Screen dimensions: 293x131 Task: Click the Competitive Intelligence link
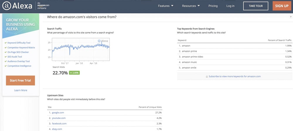19,66
